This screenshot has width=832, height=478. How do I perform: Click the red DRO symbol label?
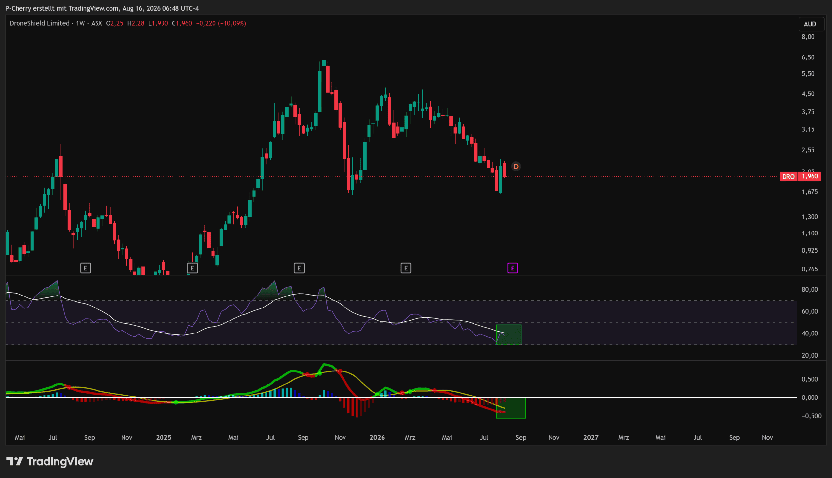(x=788, y=177)
